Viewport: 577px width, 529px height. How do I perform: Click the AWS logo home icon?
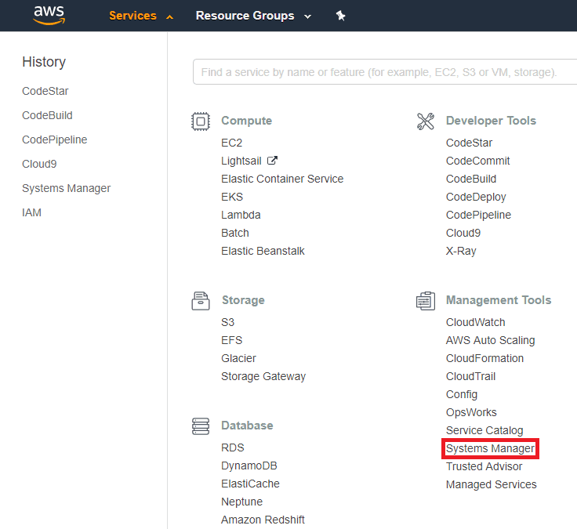[x=49, y=16]
